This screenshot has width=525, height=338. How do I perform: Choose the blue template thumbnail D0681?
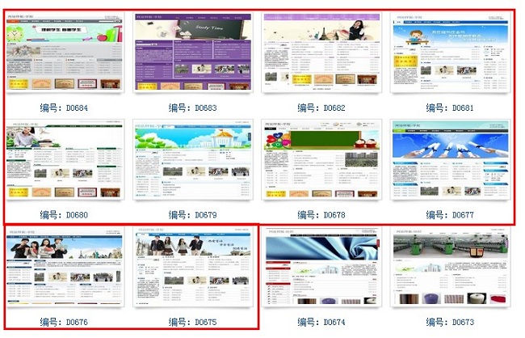(x=450, y=54)
